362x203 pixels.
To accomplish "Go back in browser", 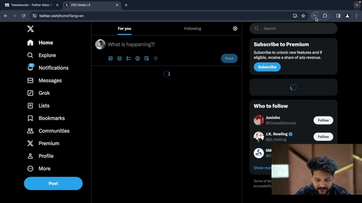I will [x=5, y=16].
